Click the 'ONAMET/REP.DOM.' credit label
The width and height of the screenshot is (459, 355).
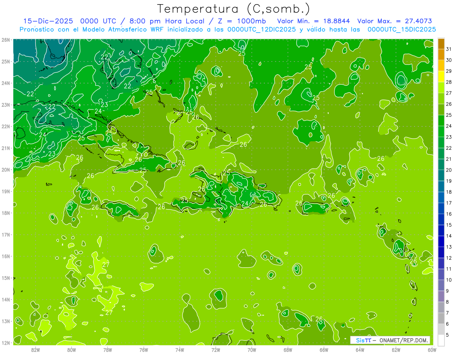point(403,340)
